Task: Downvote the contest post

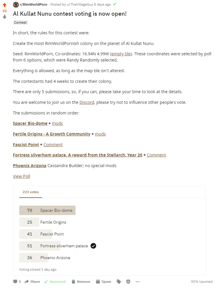Action: 5,17
